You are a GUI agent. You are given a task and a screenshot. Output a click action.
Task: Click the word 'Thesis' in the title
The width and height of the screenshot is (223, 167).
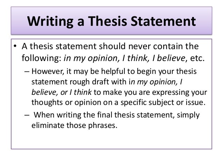107,21
